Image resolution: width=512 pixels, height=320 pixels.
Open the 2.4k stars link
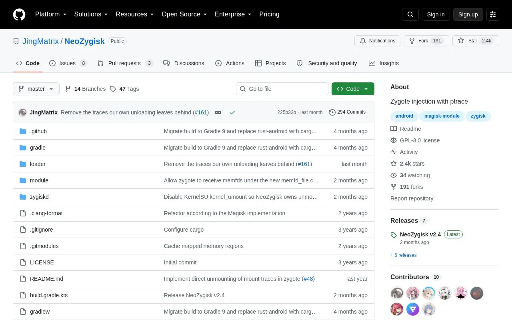pyautogui.click(x=408, y=164)
